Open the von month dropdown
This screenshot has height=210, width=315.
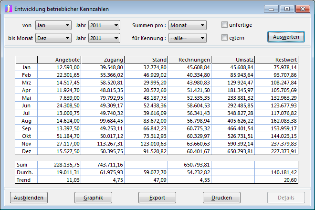53,25
